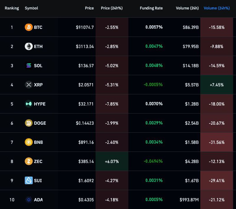
Task: Click the Cardano ADA icon
Action: tap(29, 200)
